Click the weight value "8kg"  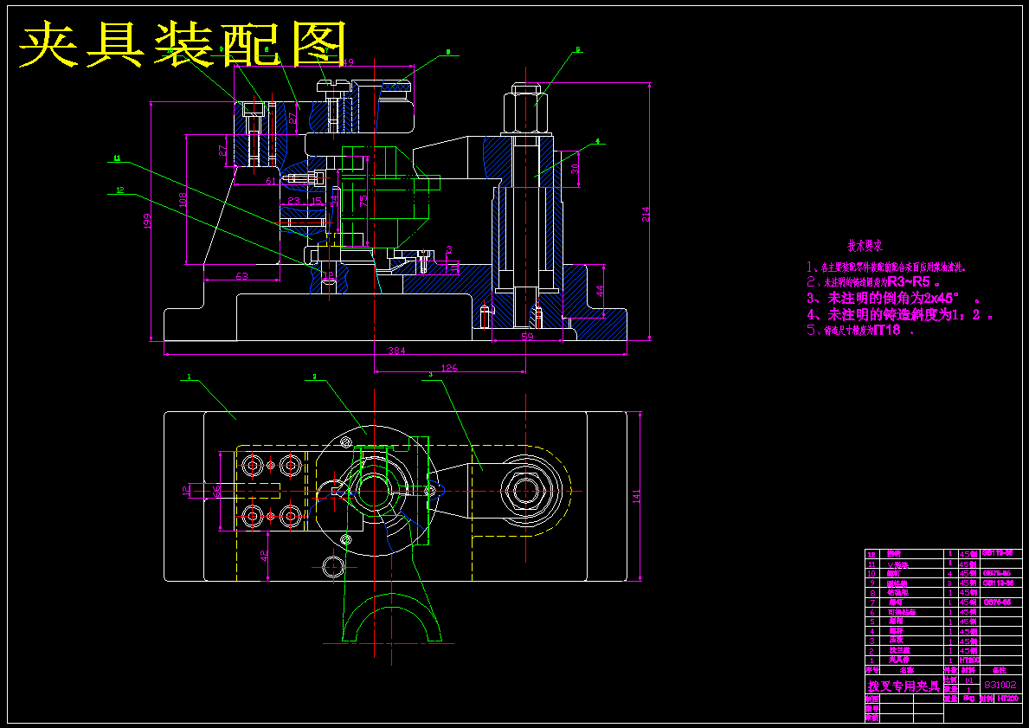coord(968,699)
